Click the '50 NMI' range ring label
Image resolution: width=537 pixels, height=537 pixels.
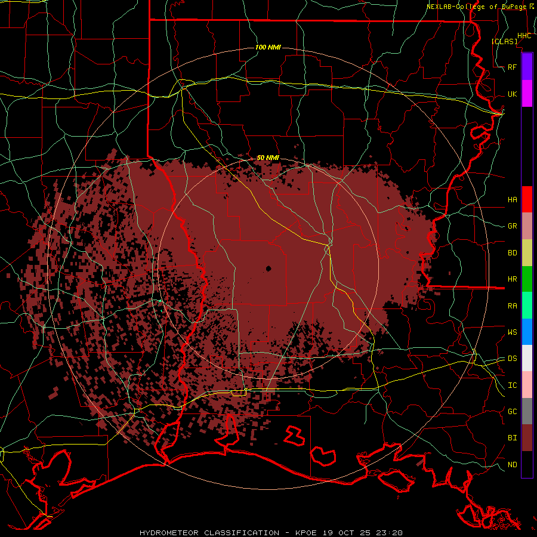pyautogui.click(x=268, y=158)
